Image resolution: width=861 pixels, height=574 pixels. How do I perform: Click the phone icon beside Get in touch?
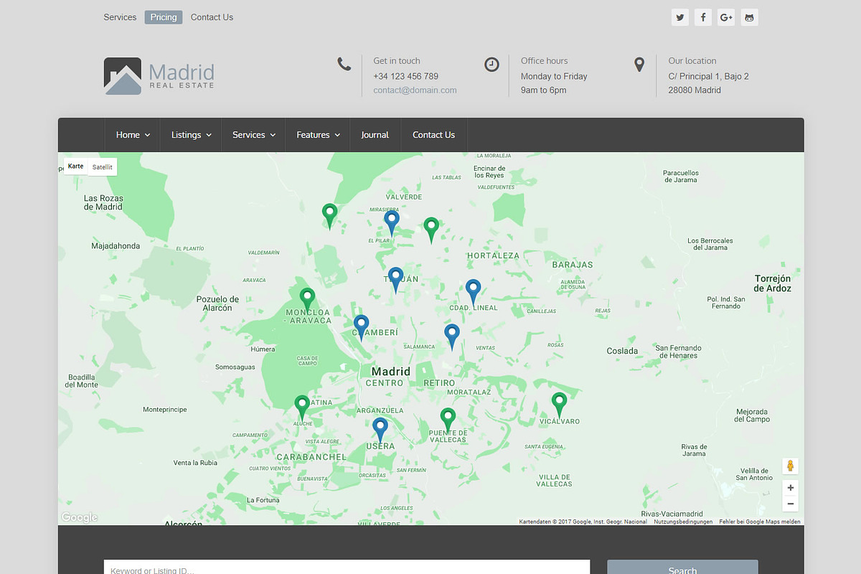click(x=344, y=65)
